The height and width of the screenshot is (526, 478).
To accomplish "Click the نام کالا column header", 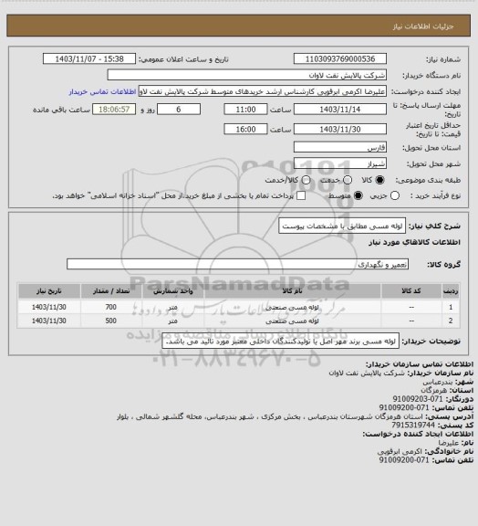I will tap(292, 290).
